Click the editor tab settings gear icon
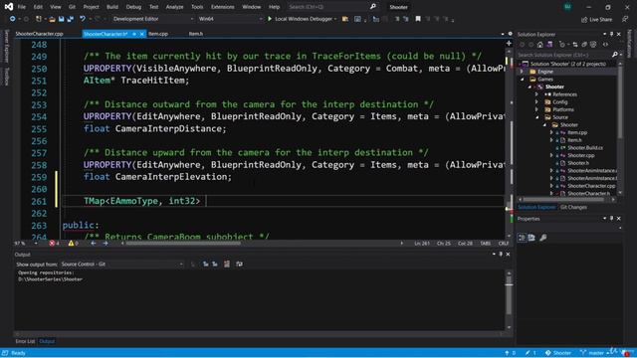This screenshot has height=358, width=637. (x=511, y=34)
